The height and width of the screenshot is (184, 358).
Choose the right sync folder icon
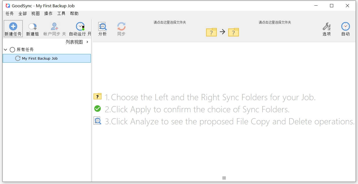tap(234, 32)
